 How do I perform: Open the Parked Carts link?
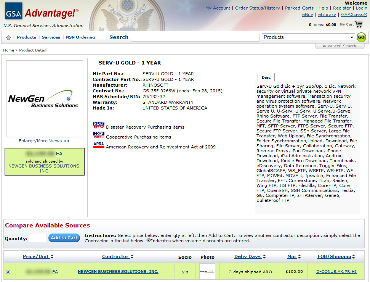299,8
